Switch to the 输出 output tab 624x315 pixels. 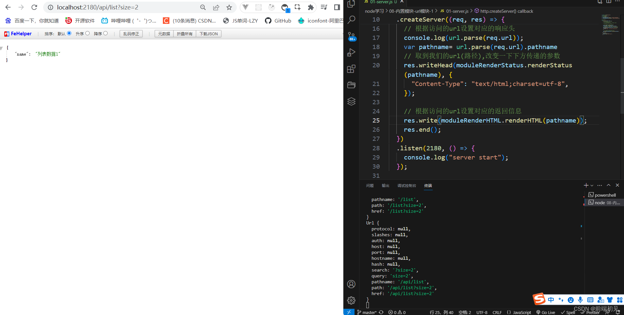[x=386, y=186]
